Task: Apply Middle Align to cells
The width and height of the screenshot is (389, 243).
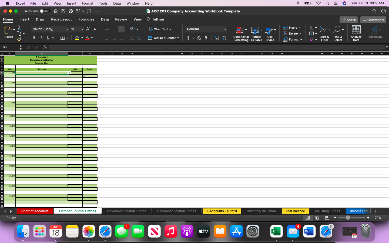Action: (114, 29)
